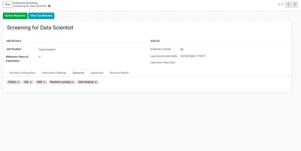
Task: Edit the title Screening for Data Scientist
Action: coord(40,28)
